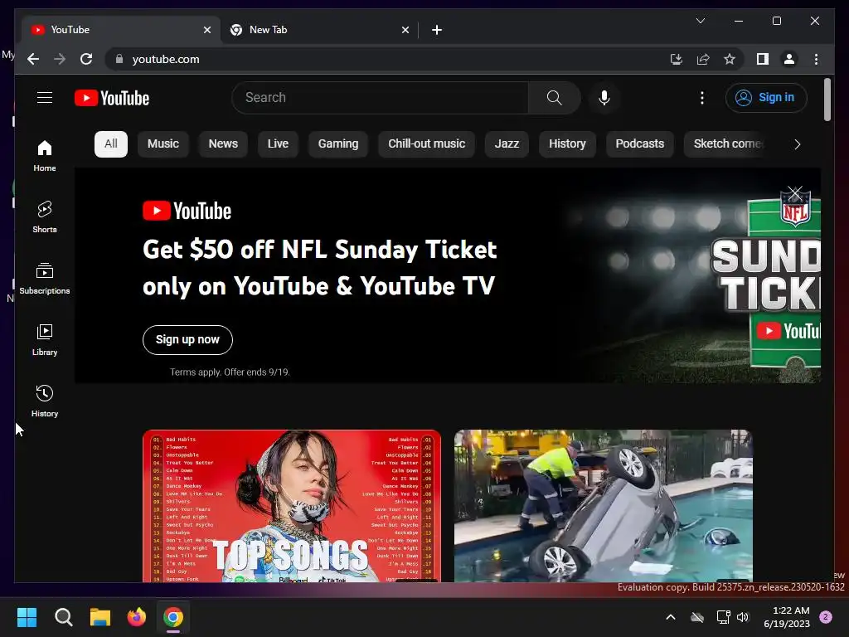Click the network icon in system tray

[723, 617]
